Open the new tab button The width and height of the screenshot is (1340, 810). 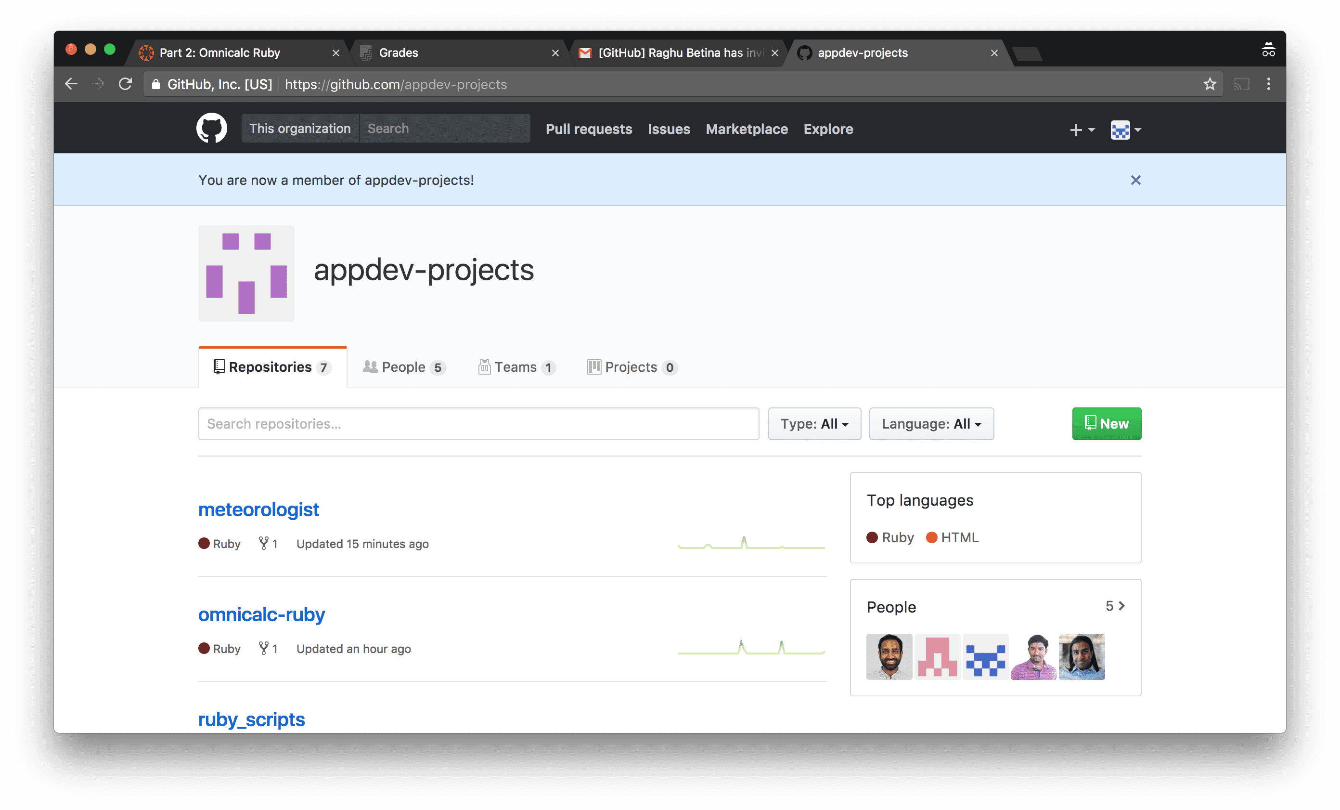point(1027,53)
